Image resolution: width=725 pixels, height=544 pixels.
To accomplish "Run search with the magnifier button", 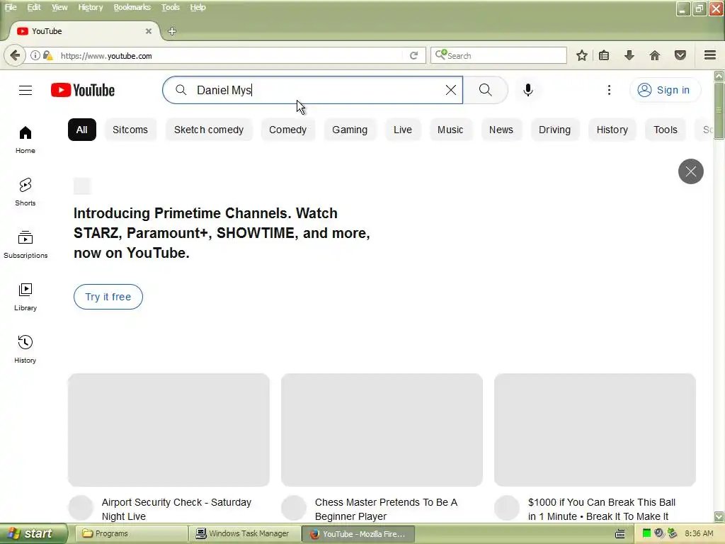I will tap(485, 90).
